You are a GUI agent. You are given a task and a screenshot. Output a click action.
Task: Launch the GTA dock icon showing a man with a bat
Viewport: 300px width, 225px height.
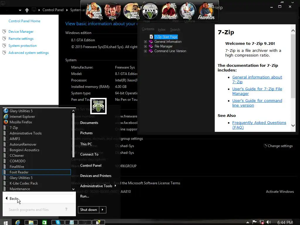[187, 11]
